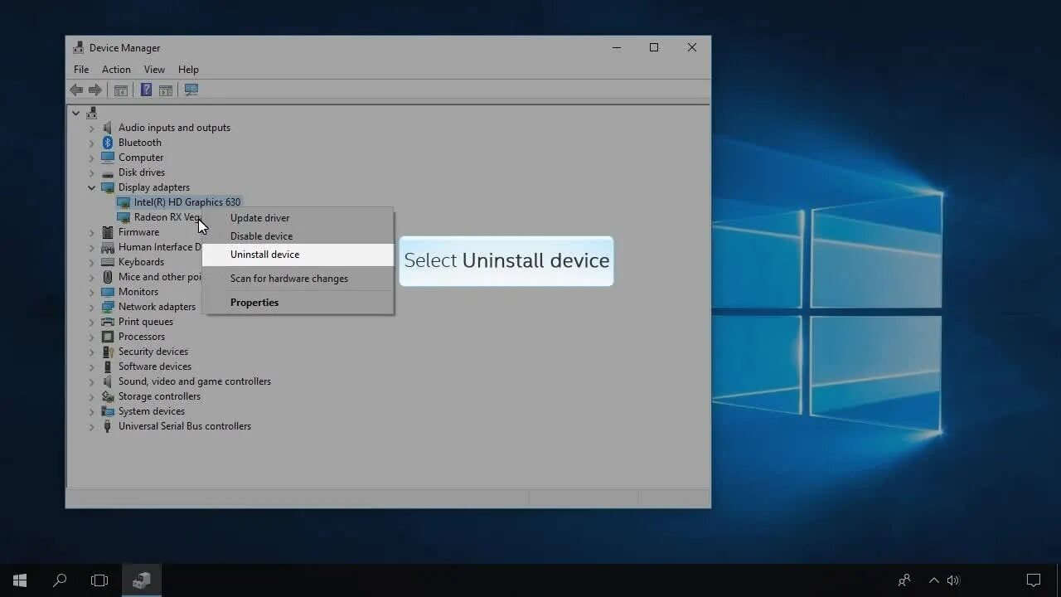Select the Storage controllers label
The width and height of the screenshot is (1061, 597).
pos(159,396)
